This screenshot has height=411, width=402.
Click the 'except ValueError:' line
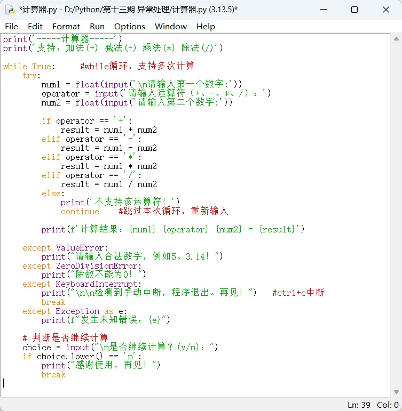click(x=65, y=248)
